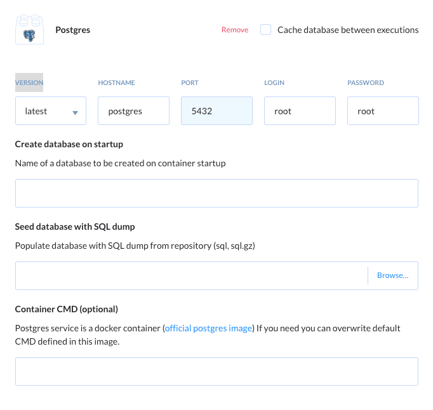Click the Create database on startup heading
The height and width of the screenshot is (410, 433).
click(69, 144)
